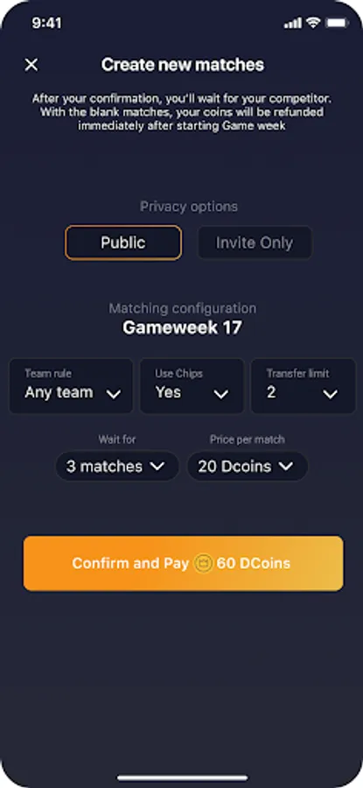The width and height of the screenshot is (363, 788).
Task: Tap the Gameweek 17 heading
Action: click(x=182, y=328)
